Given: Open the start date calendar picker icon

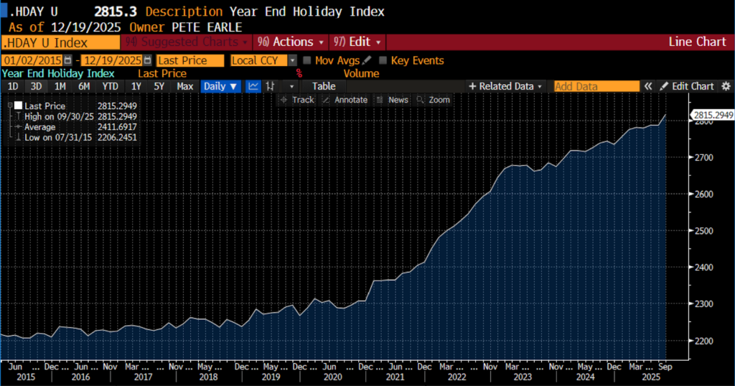Looking at the screenshot, I should pos(67,61).
